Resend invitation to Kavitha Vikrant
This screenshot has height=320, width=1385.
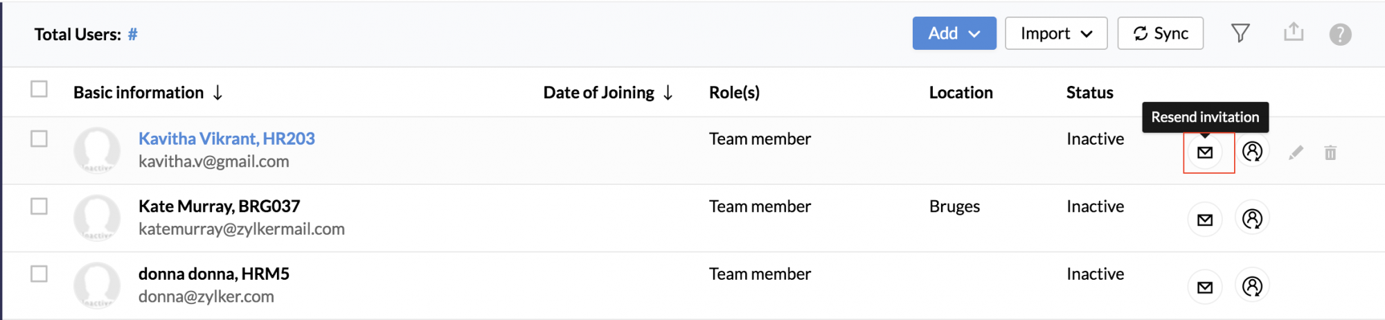point(1205,152)
